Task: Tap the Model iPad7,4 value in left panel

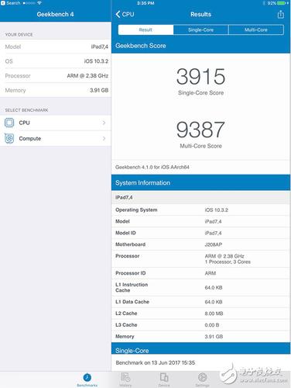Action: (100, 47)
